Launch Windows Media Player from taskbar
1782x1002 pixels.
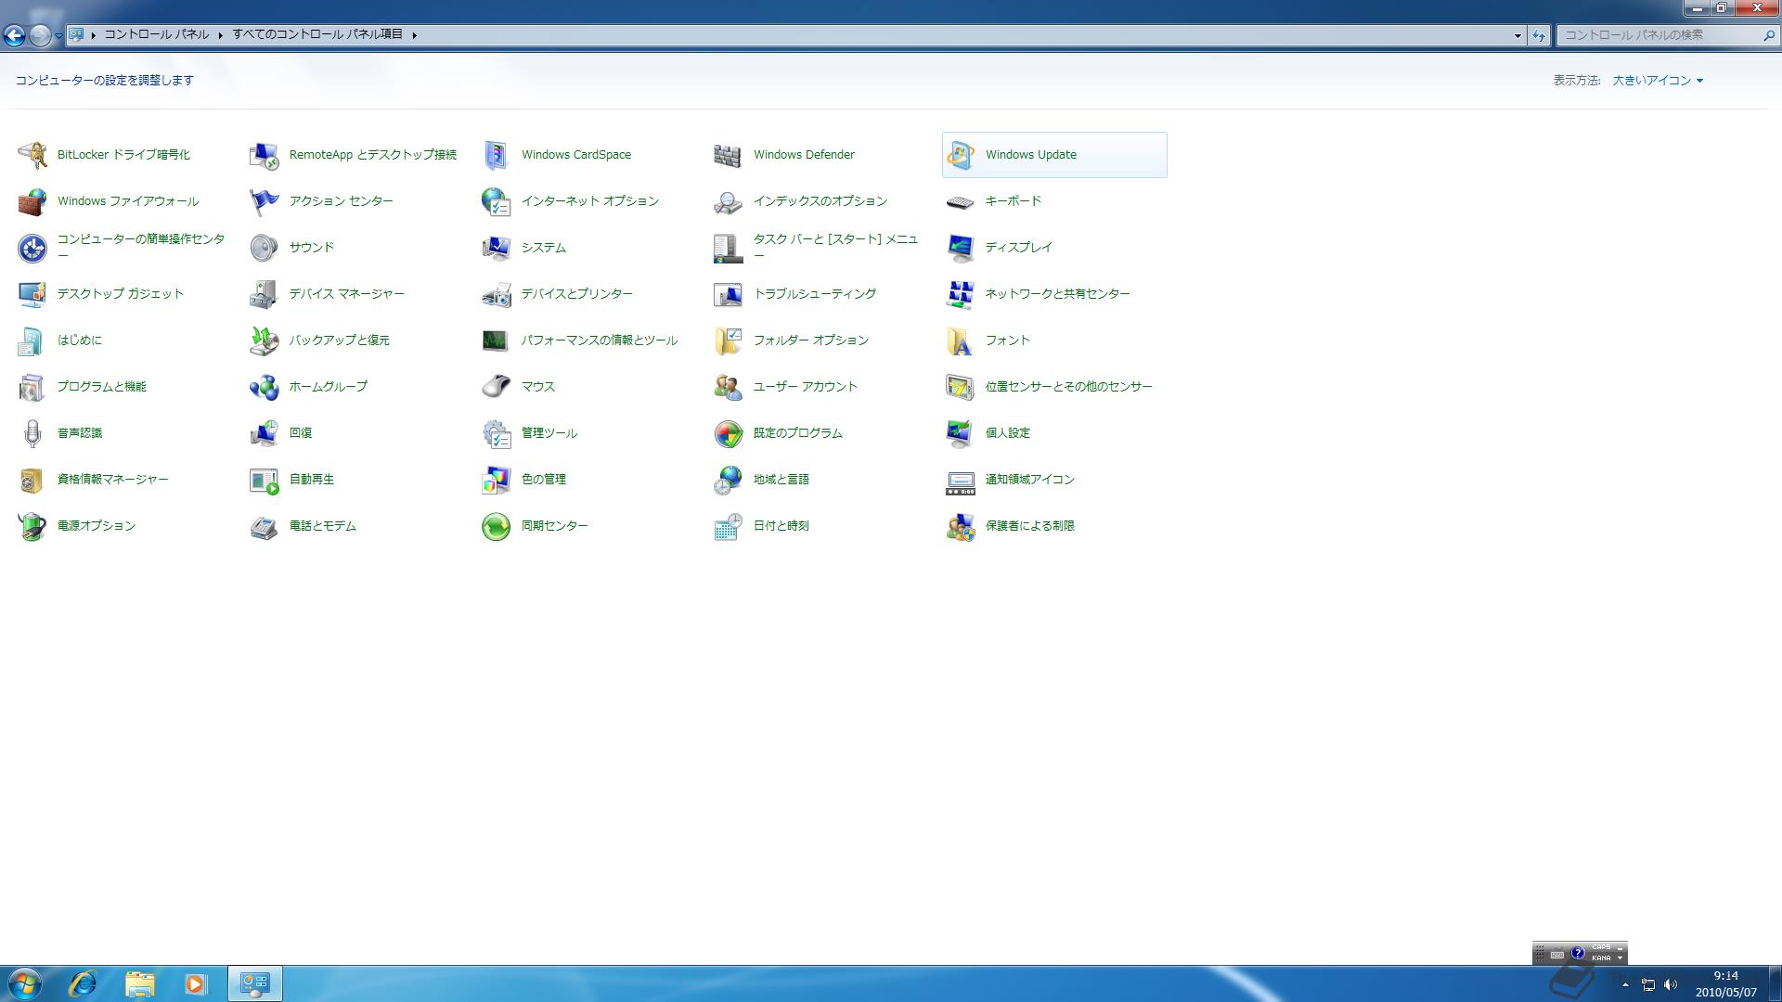[x=195, y=983]
